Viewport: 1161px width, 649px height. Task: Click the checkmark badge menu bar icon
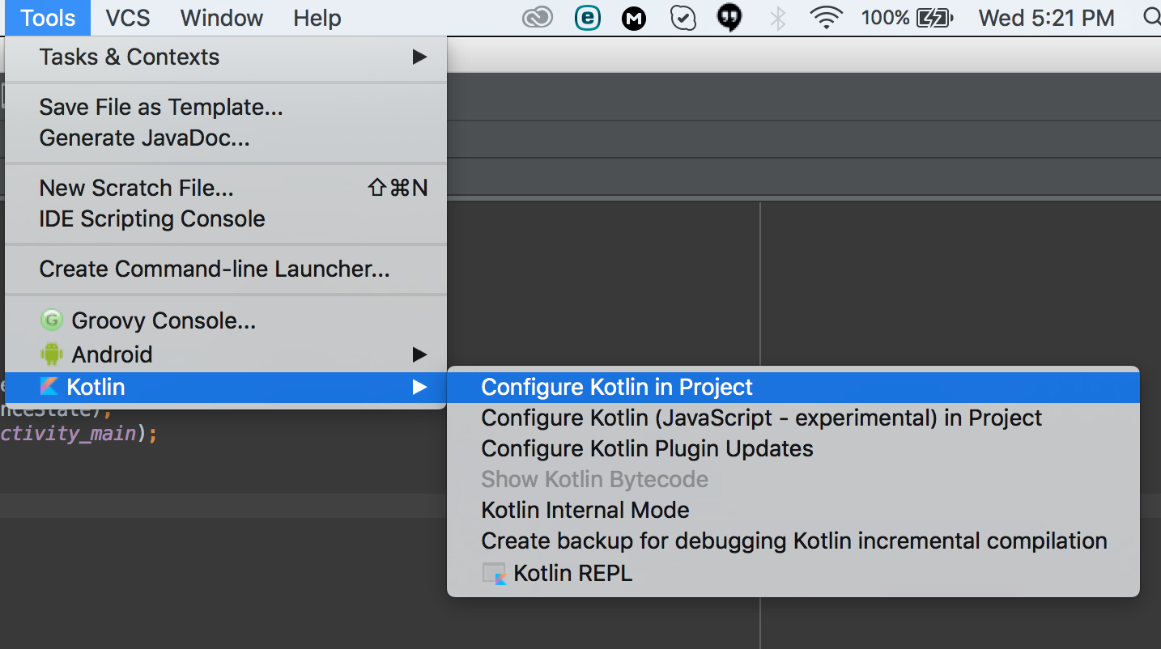(x=683, y=18)
